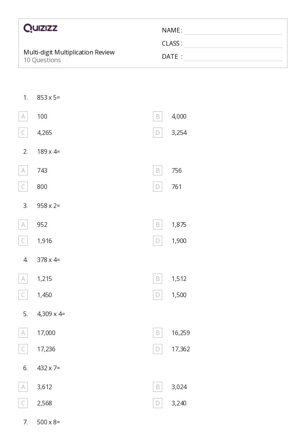This screenshot has width=306, height=434.
Task: Check box A beside 3,612
Action: (x=23, y=387)
